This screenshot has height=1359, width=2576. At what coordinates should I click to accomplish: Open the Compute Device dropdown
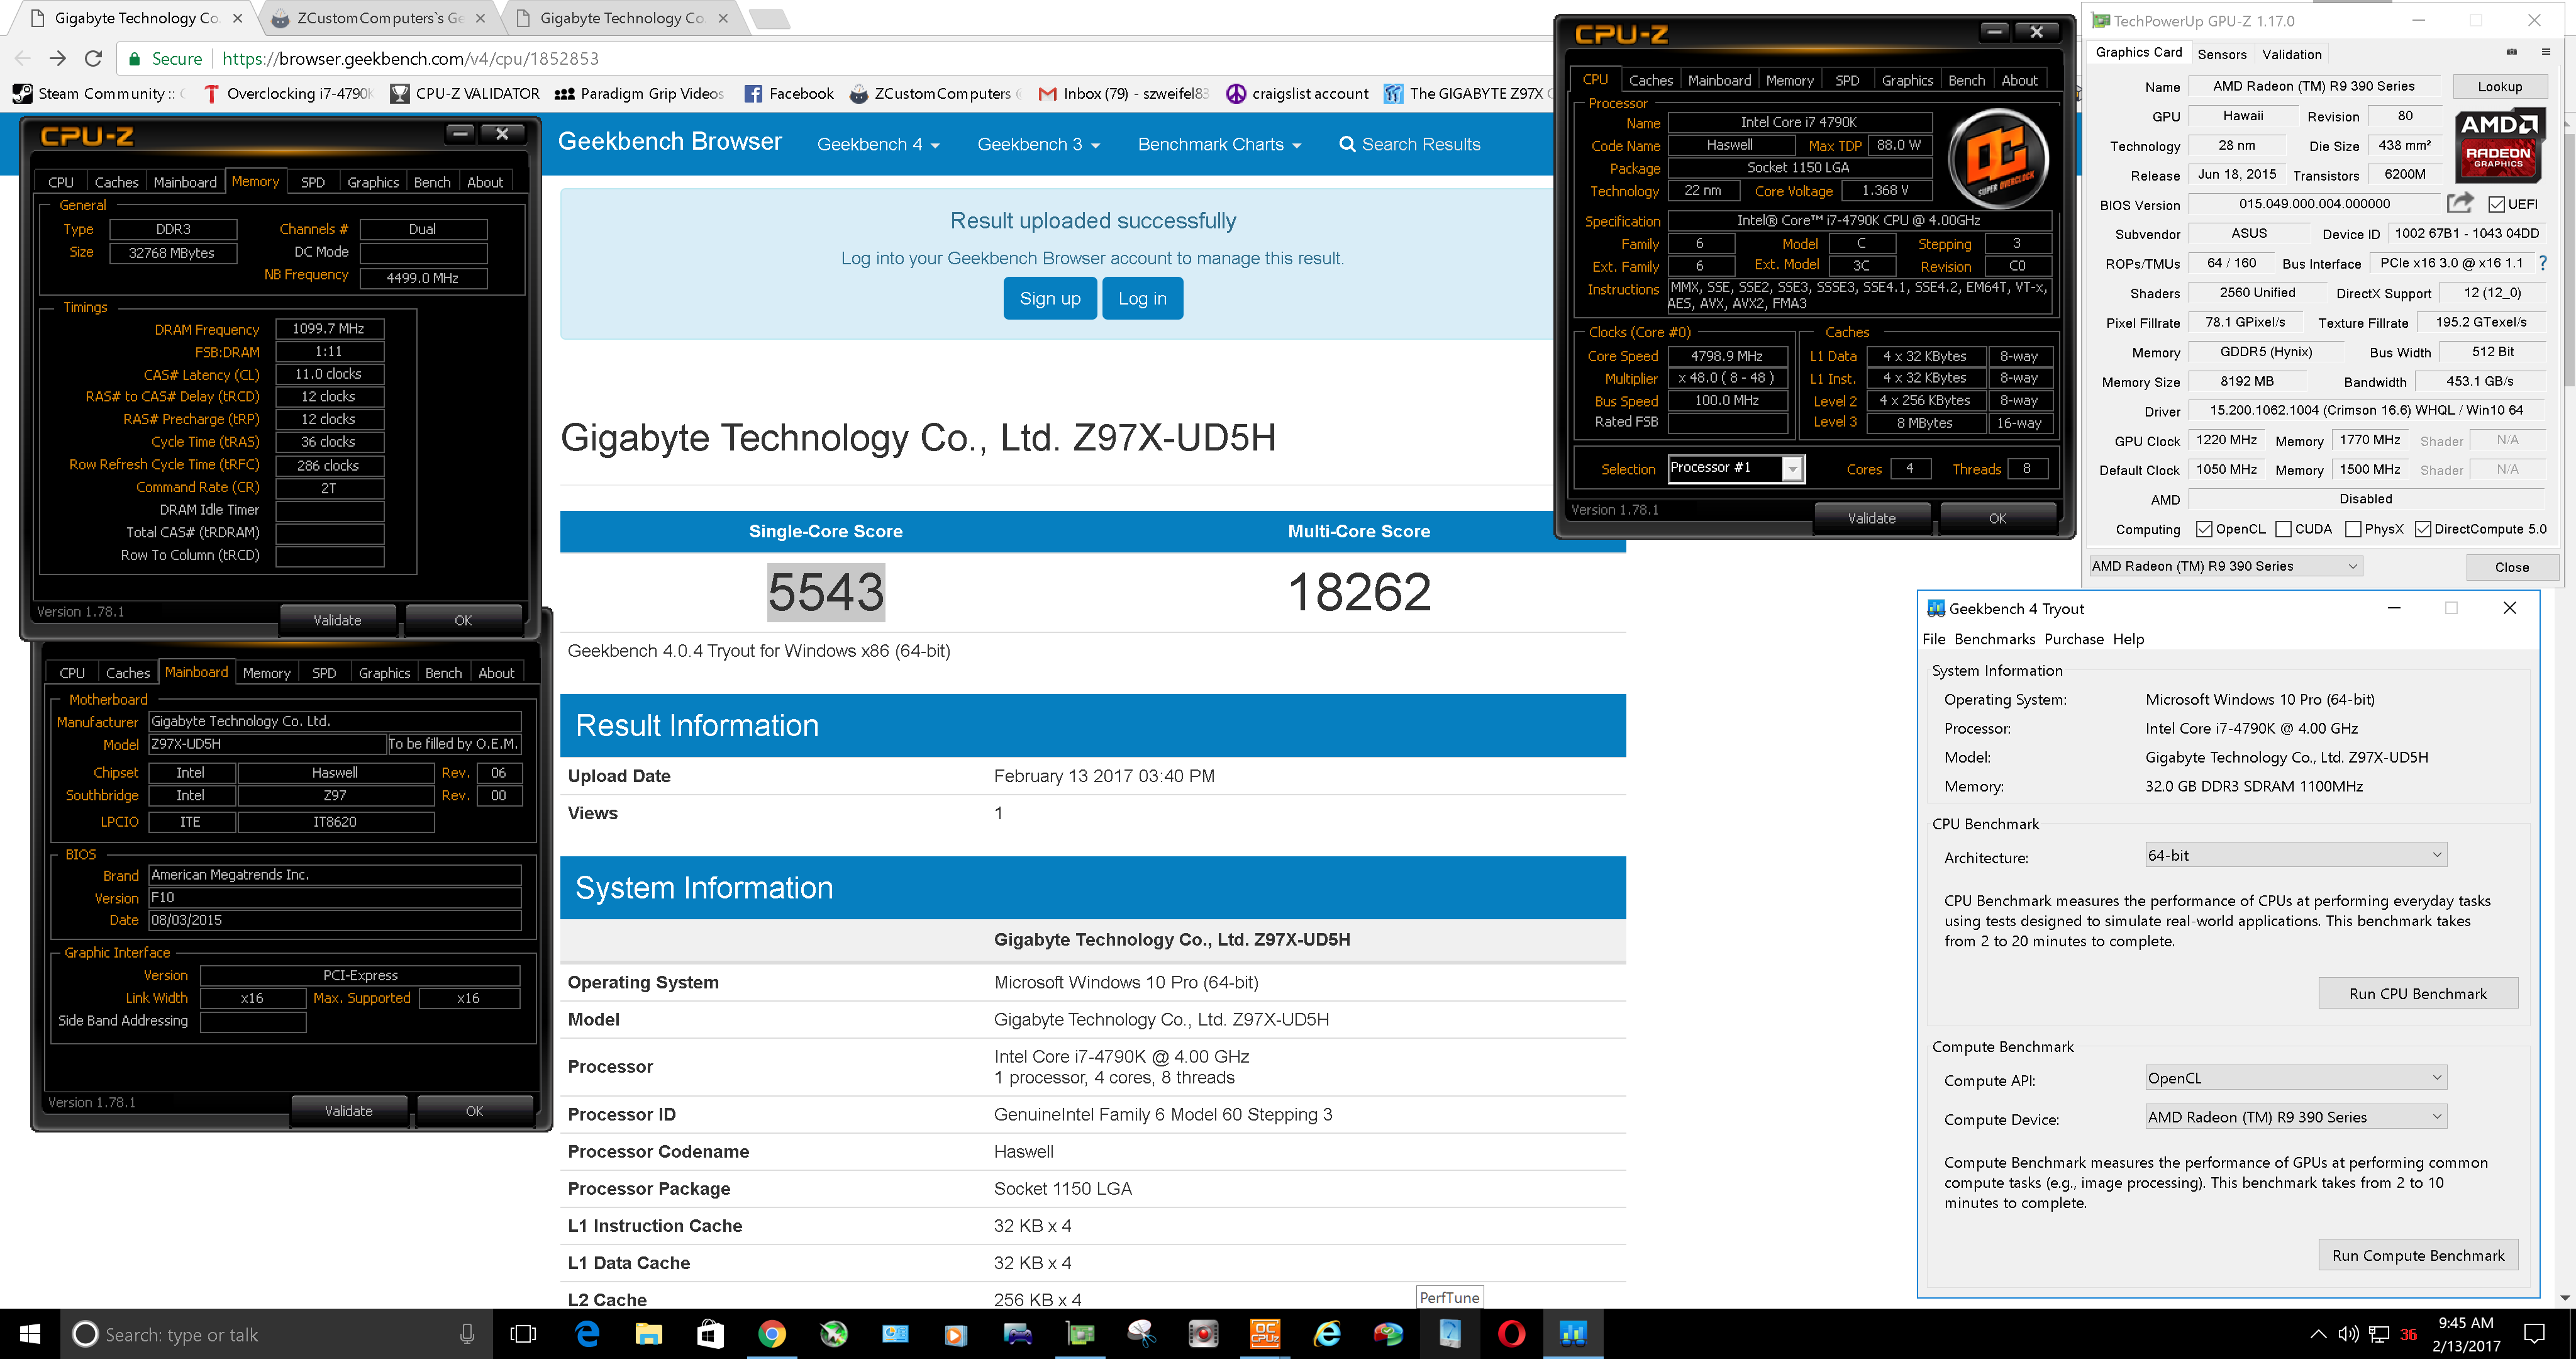[2295, 1117]
